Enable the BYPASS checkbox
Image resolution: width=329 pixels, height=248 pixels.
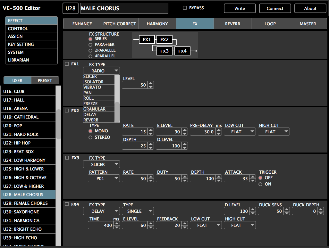click(184, 8)
